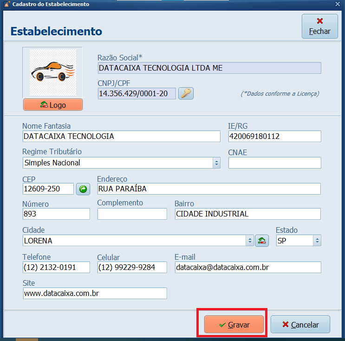345x341 pixels.
Task: Click the key icon beside CNPJ/CPF
Action: point(186,93)
